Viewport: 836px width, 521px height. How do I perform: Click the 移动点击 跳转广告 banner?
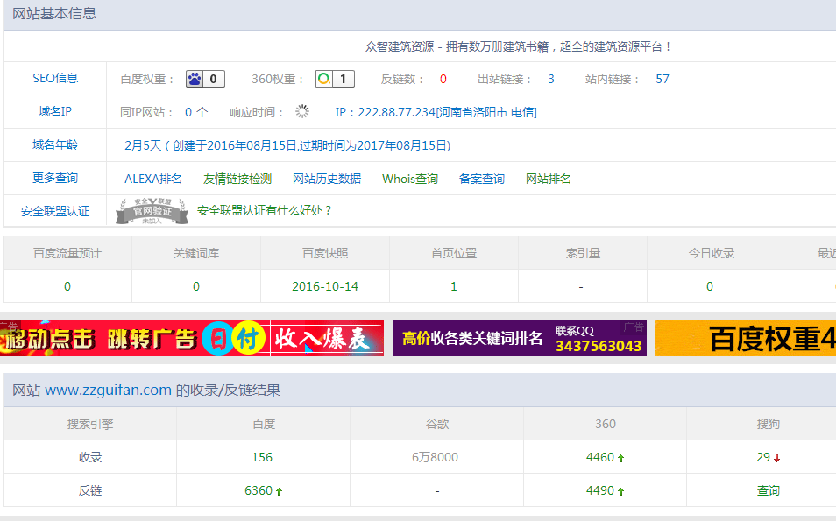(192, 338)
